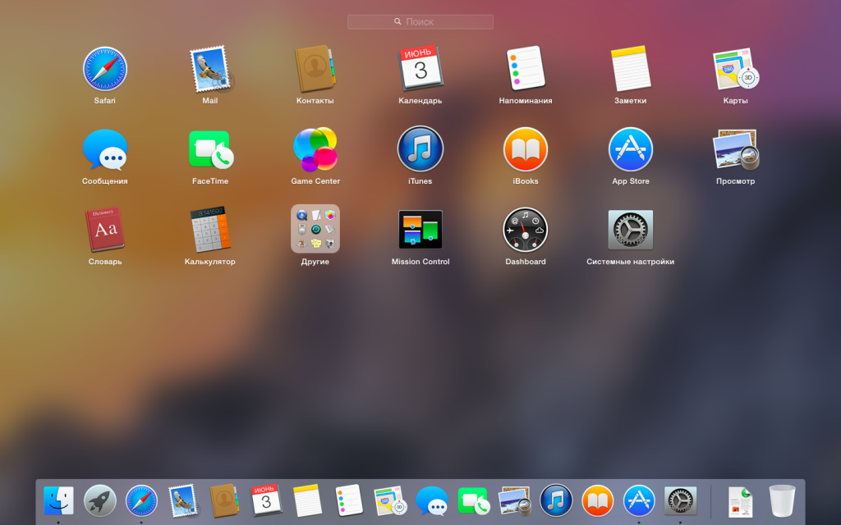Expand the Другие folder in Launchpad
841x525 pixels.
(315, 229)
